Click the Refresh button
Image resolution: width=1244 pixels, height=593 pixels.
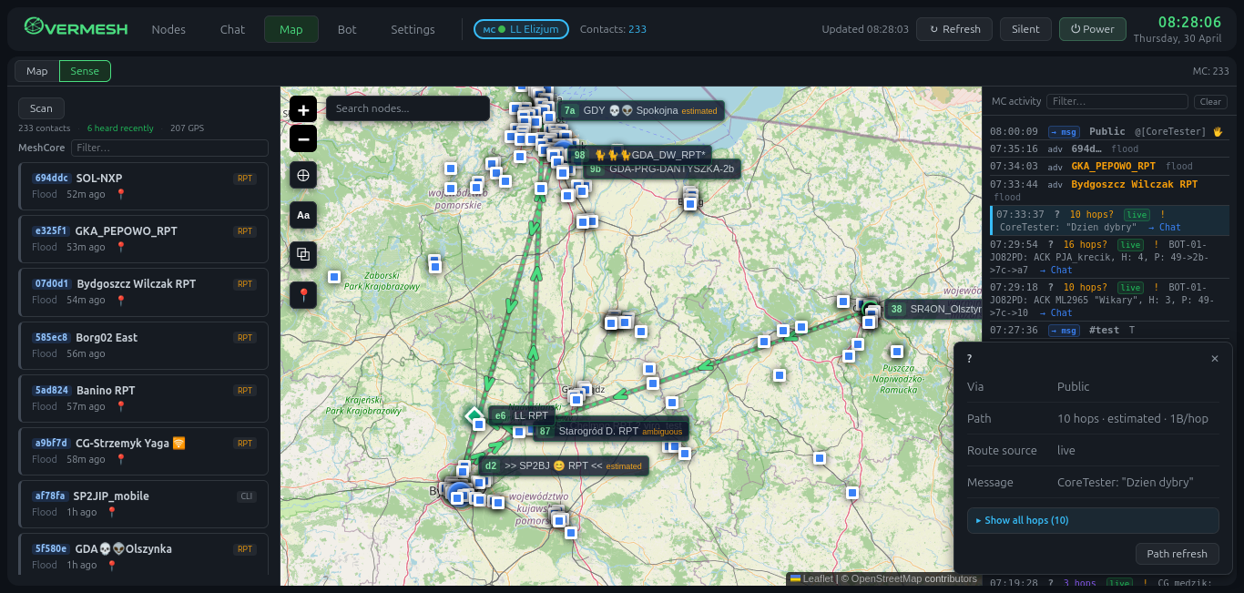tap(954, 29)
